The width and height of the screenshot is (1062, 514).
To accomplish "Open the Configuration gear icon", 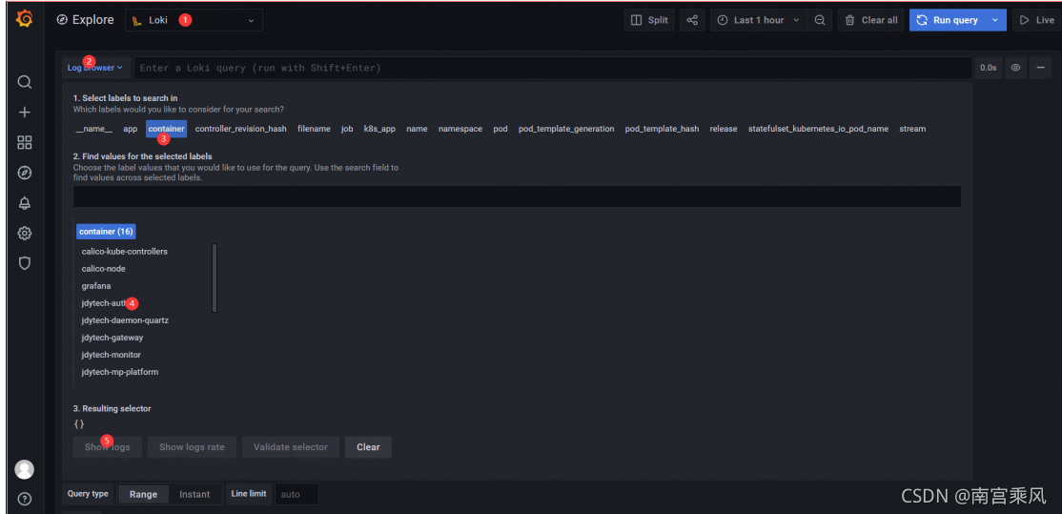I will point(25,233).
